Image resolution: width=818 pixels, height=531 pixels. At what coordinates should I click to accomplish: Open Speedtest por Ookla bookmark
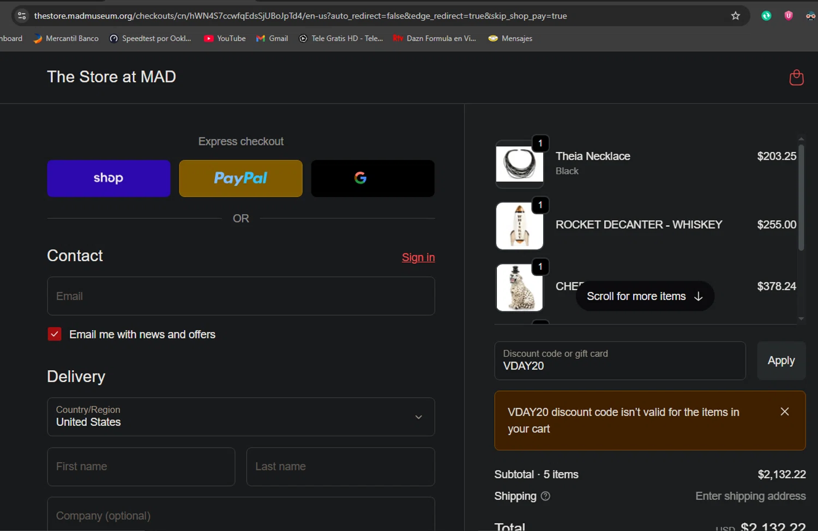point(151,38)
